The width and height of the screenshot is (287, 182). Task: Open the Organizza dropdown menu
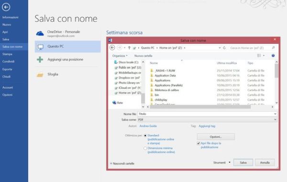[120, 56]
